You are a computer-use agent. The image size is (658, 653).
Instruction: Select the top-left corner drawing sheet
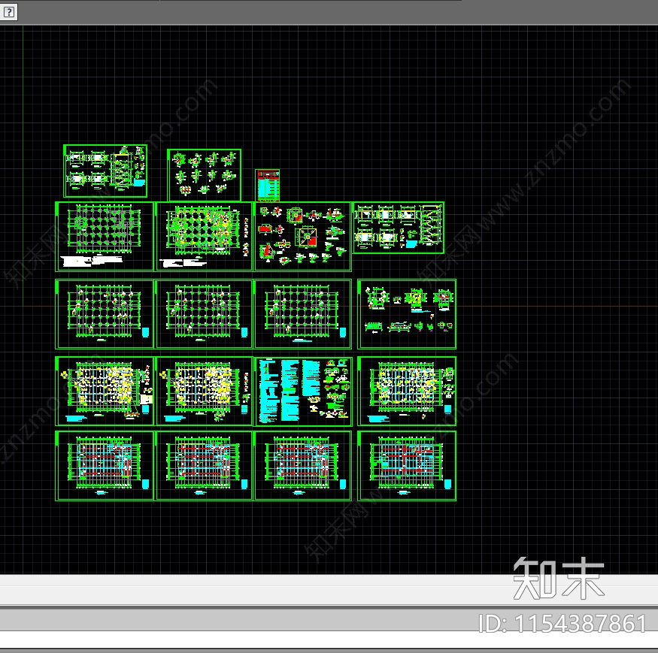(105, 171)
